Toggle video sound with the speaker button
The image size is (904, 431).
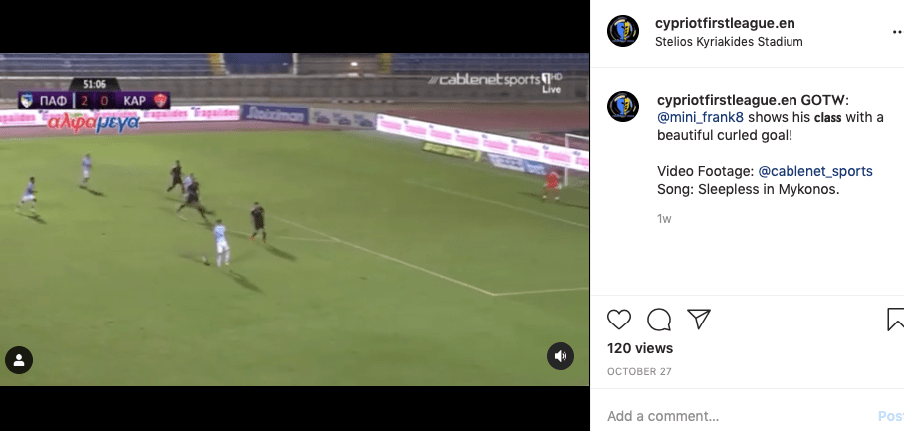click(561, 356)
